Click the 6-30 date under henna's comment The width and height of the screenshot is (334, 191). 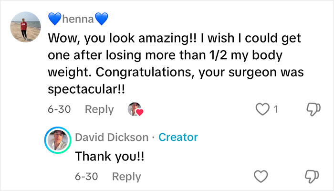59,109
